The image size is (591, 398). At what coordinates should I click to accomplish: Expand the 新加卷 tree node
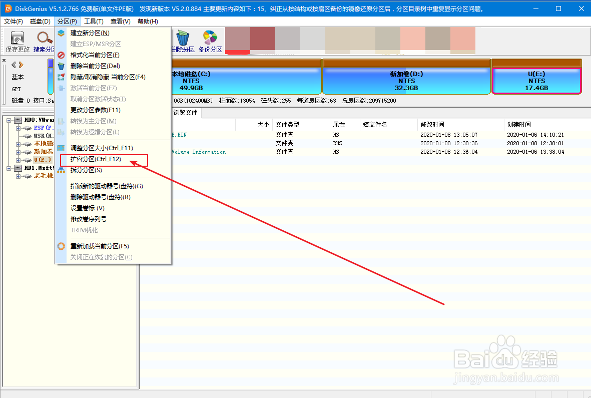click(18, 152)
